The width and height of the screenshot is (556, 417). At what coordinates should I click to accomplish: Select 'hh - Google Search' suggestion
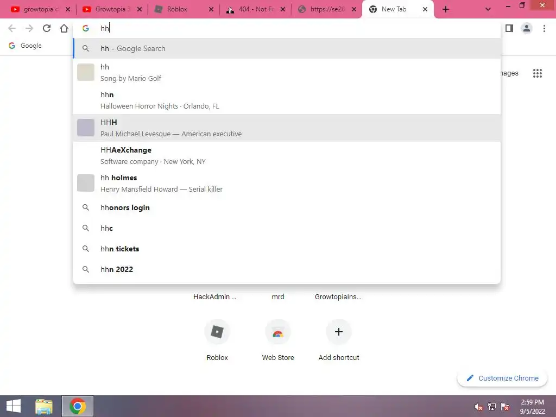pos(287,48)
